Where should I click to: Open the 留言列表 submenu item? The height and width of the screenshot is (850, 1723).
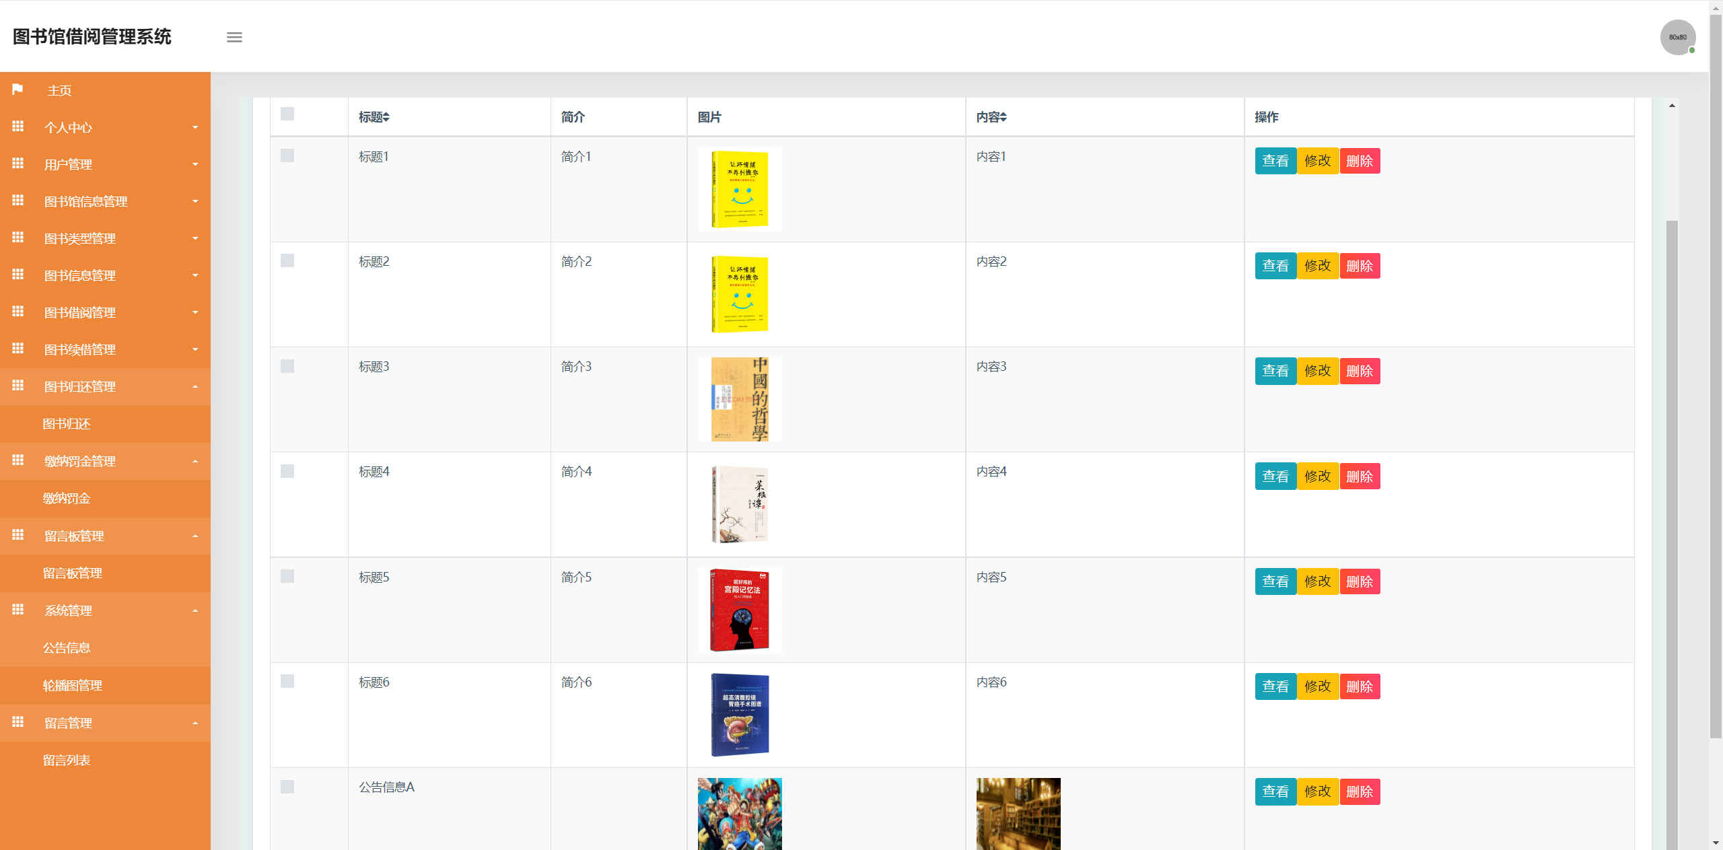coord(67,760)
